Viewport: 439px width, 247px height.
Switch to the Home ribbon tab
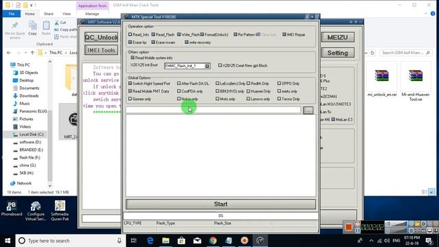tap(29, 14)
